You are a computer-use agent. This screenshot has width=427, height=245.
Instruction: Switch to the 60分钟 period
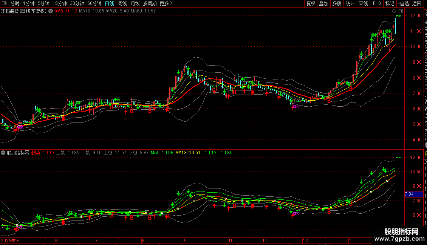(94, 3)
